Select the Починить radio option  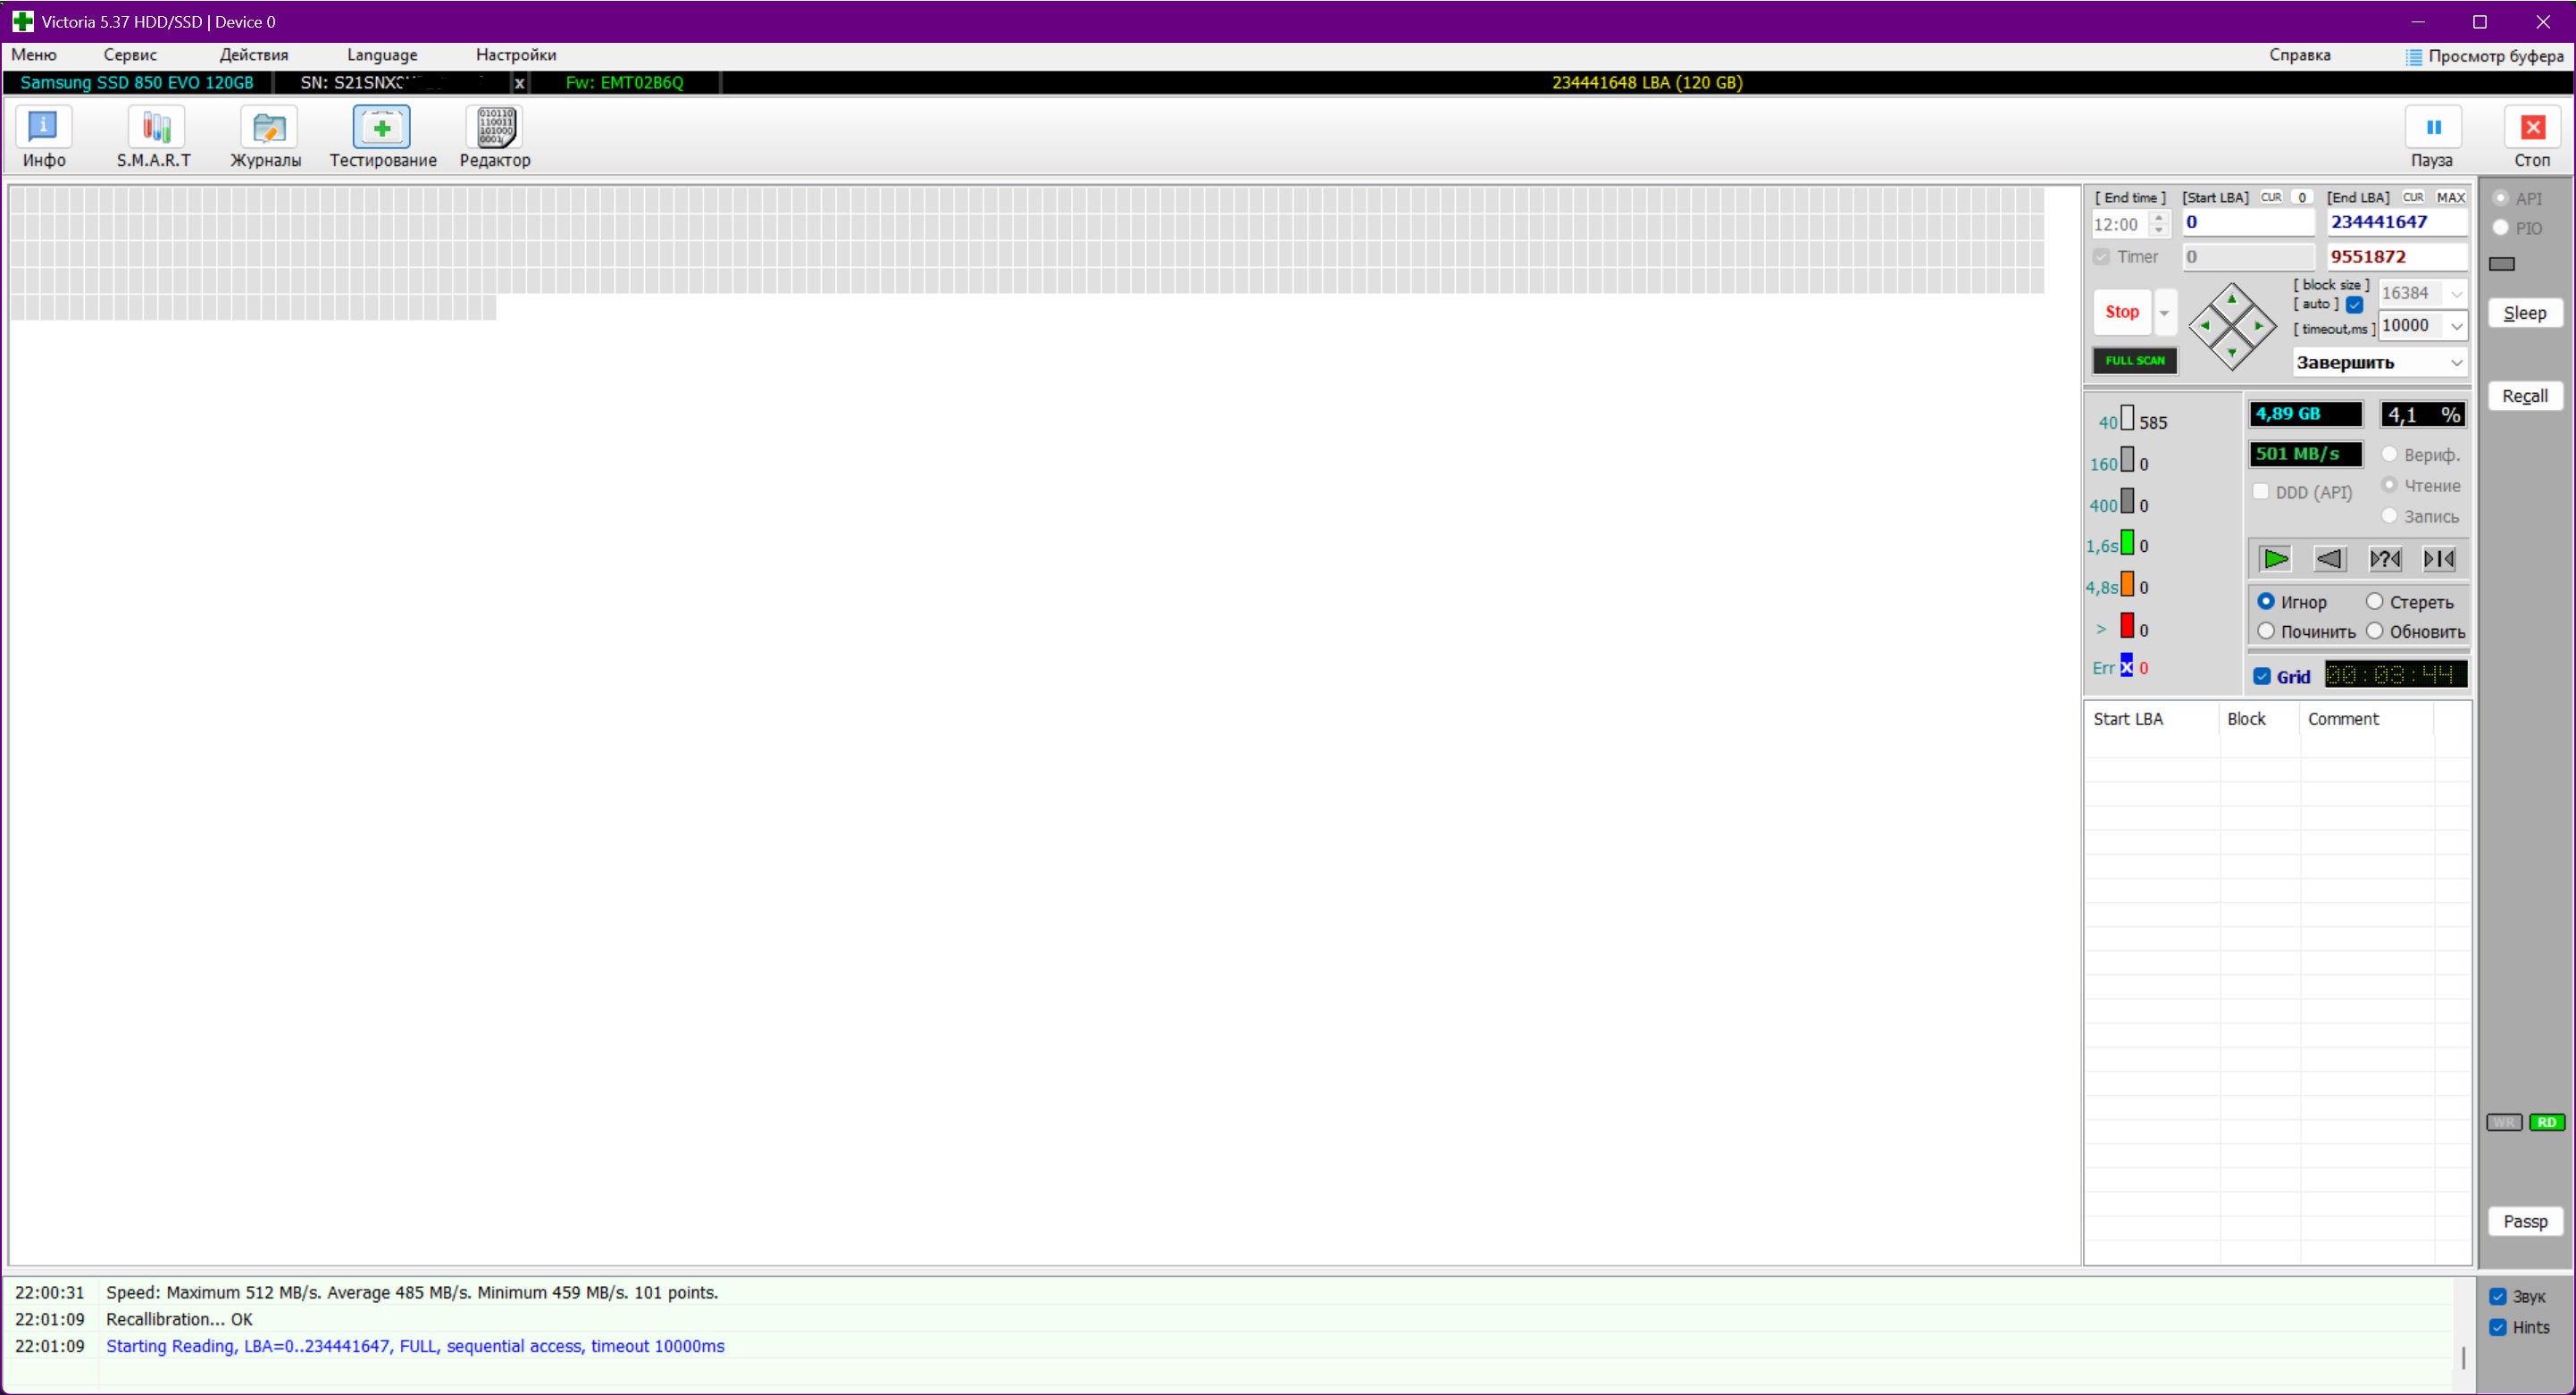pos(2267,632)
